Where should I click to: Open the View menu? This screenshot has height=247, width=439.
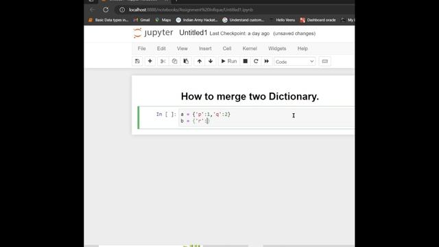click(x=182, y=49)
